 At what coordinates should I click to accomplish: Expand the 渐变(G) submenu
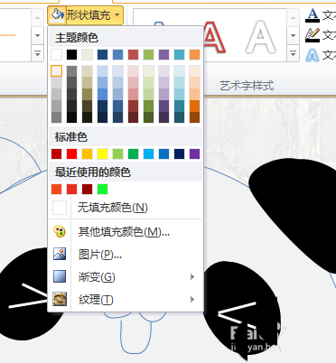click(192, 276)
